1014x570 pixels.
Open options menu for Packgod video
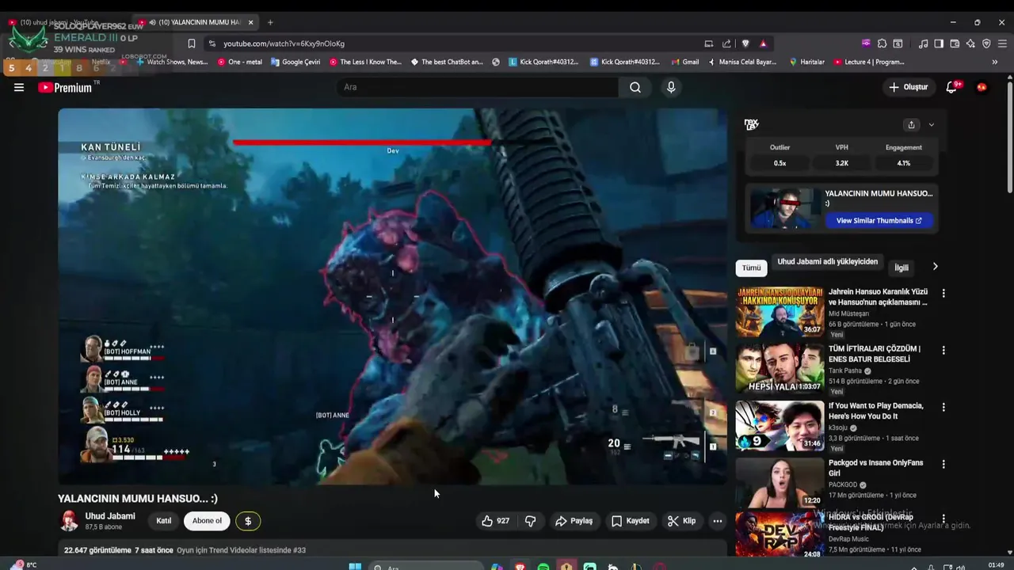[943, 464]
